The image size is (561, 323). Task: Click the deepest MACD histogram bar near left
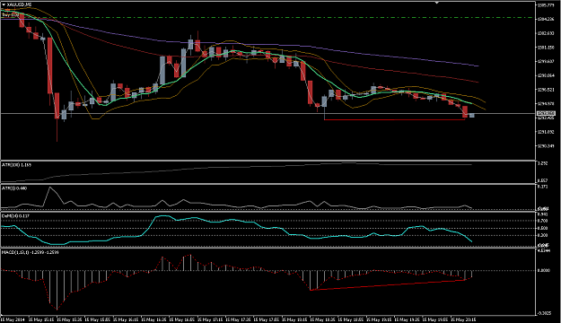(57, 290)
